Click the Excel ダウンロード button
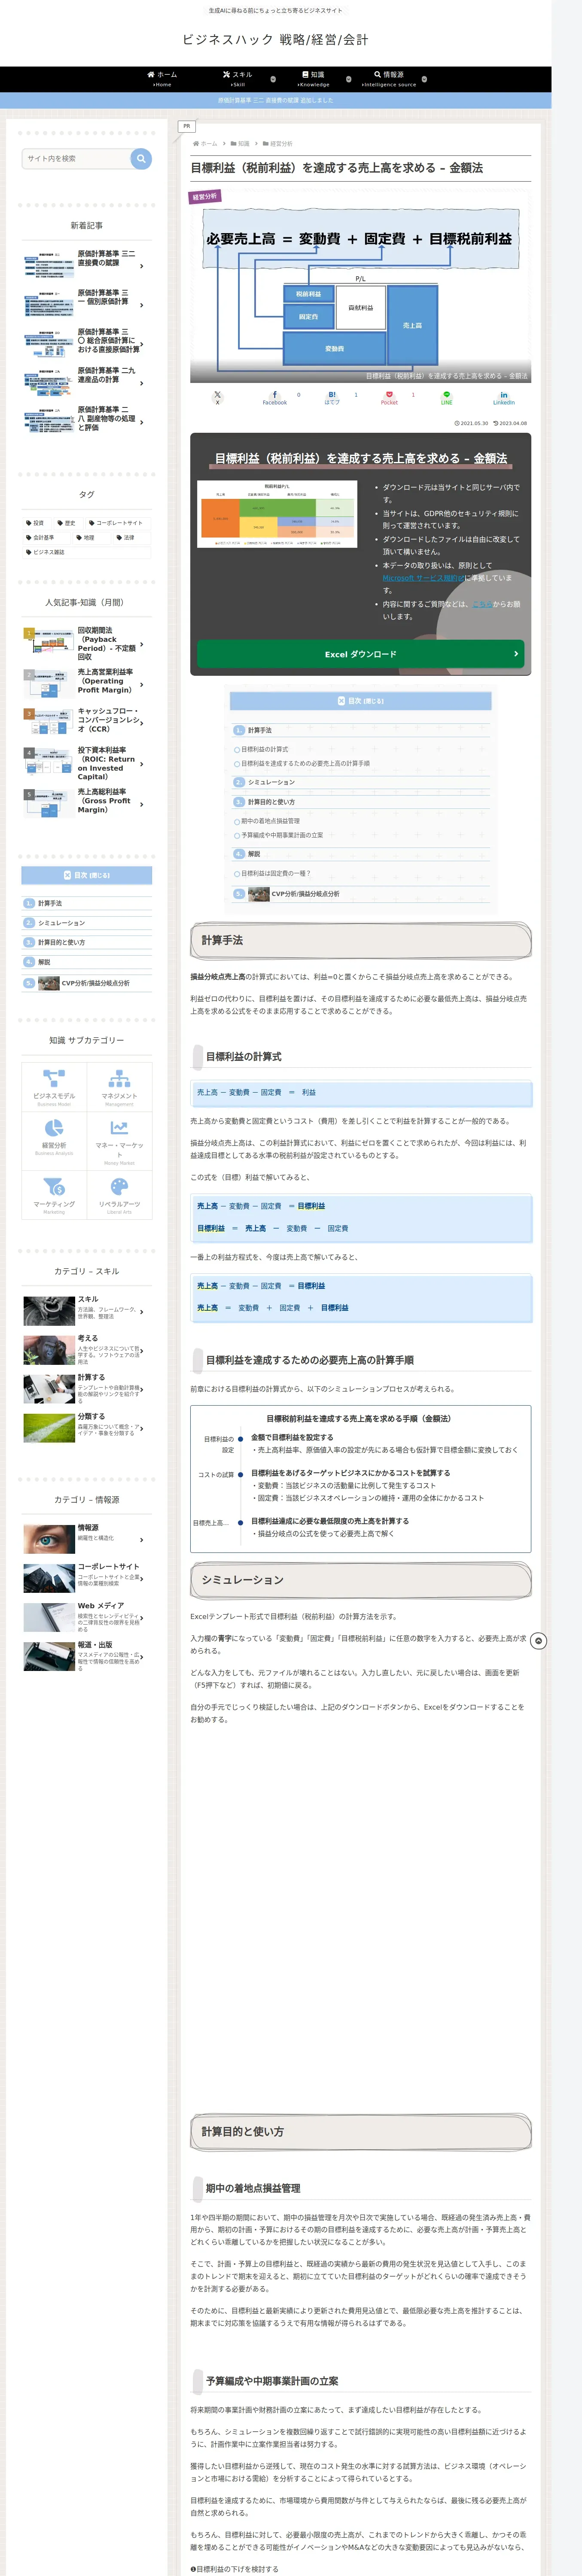This screenshot has width=582, height=2576. click(360, 654)
